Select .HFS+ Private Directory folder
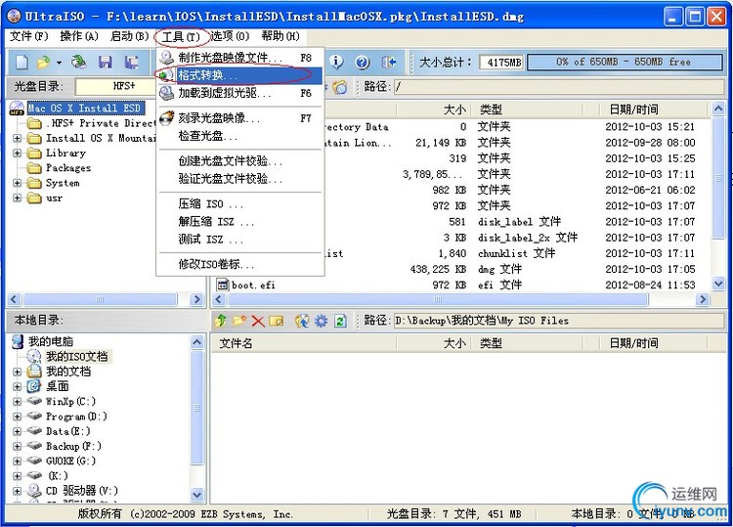This screenshot has width=733, height=527. coord(100,123)
